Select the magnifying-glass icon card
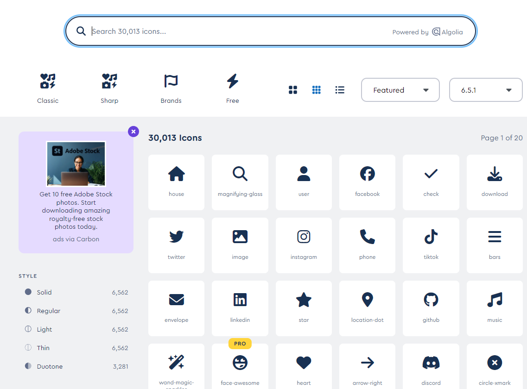This screenshot has height=389, width=527. [240, 182]
